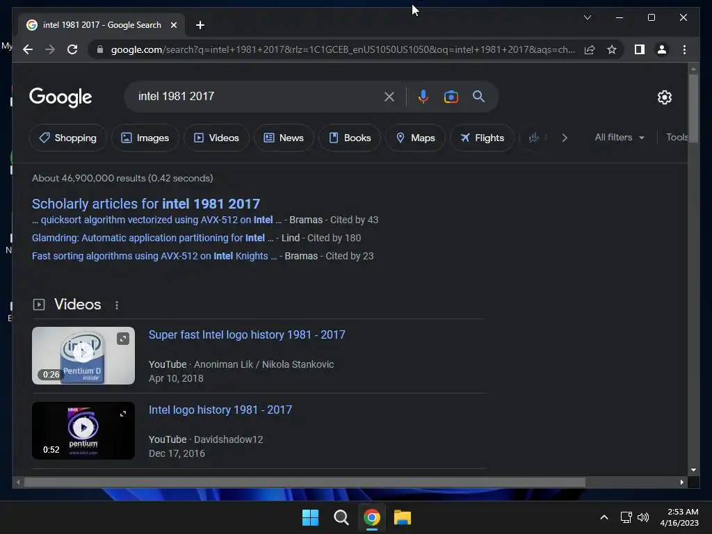Open the Windows Start menu
712x534 pixels.
point(311,517)
